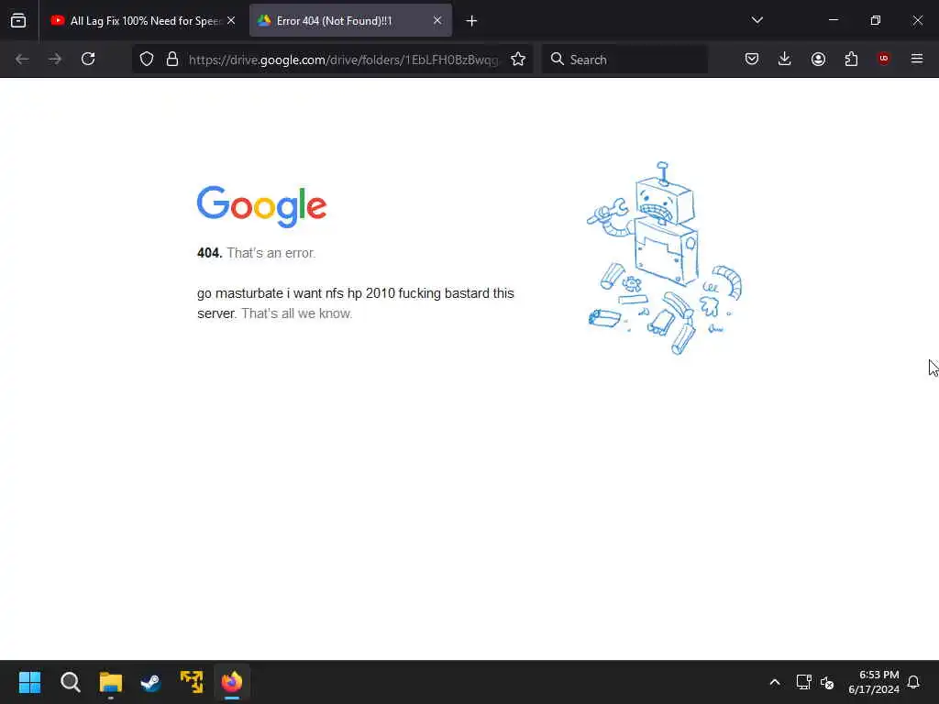
Task: Show hidden system tray icons
Action: (x=774, y=682)
